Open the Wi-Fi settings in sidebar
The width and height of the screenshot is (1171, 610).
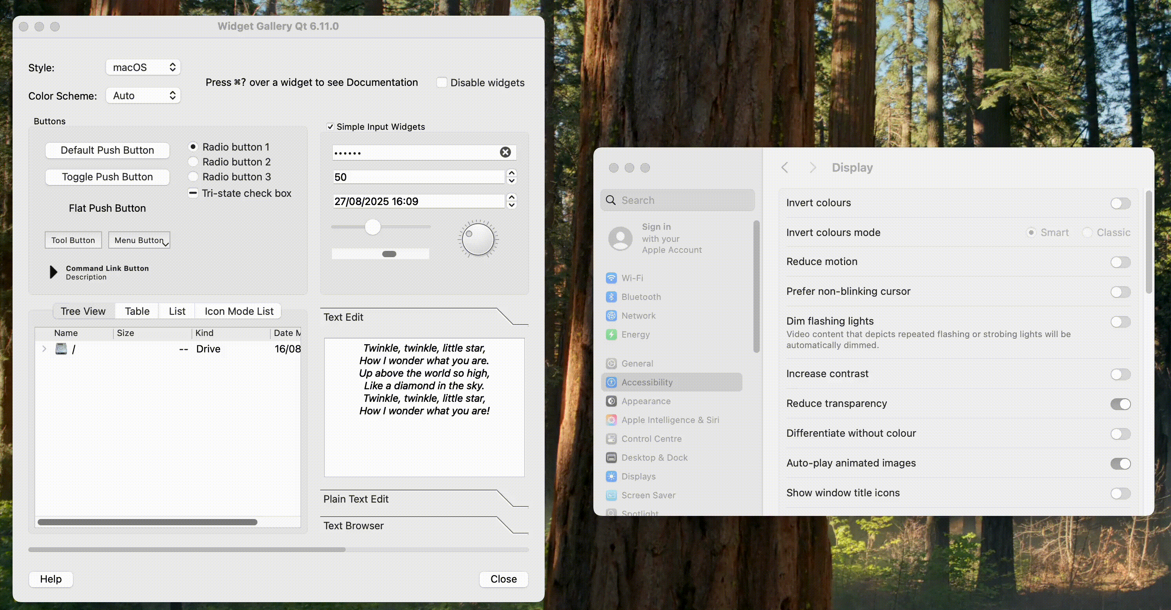(632, 278)
